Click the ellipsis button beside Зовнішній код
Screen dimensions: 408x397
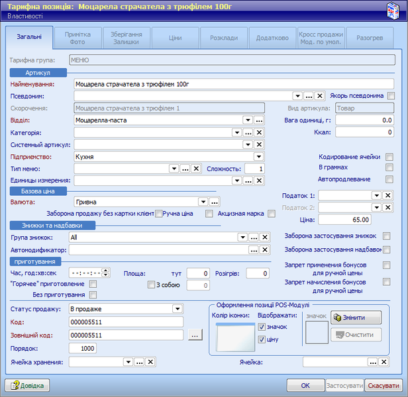(x=194, y=335)
